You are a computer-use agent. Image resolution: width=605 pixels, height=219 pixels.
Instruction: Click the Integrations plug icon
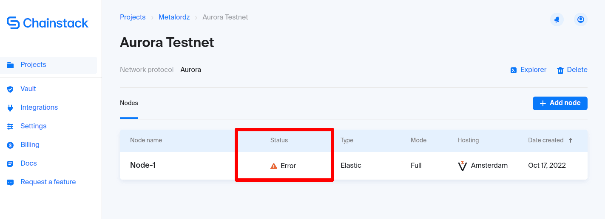click(x=10, y=108)
